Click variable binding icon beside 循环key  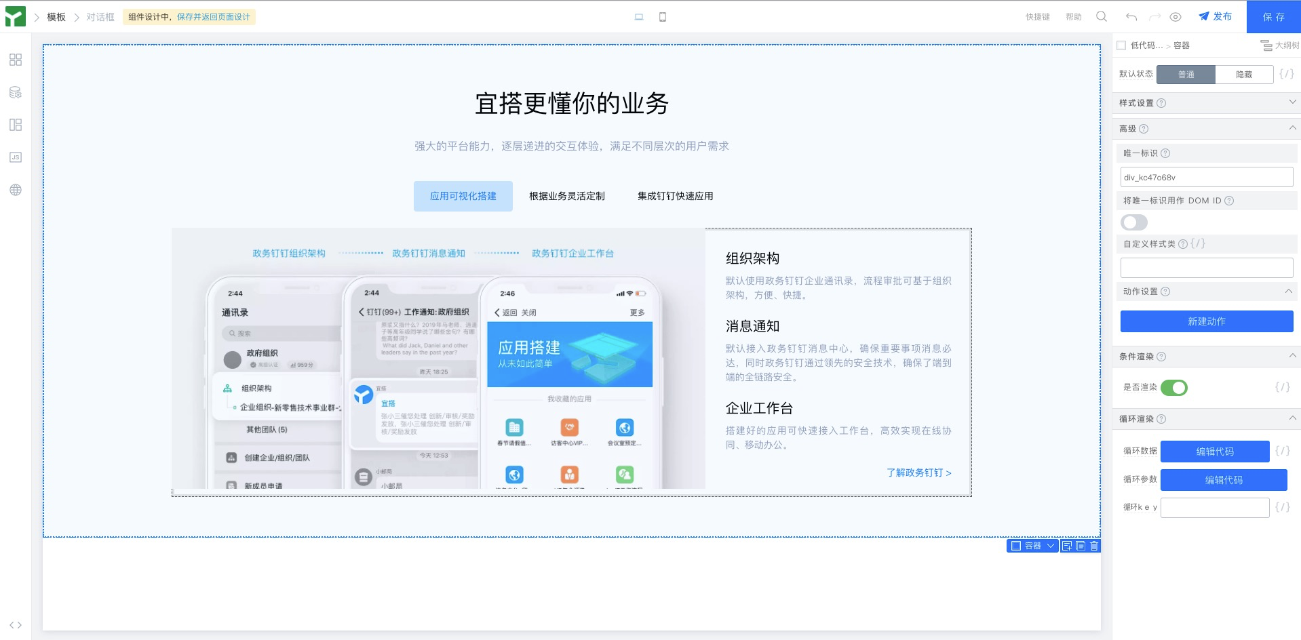click(1283, 507)
